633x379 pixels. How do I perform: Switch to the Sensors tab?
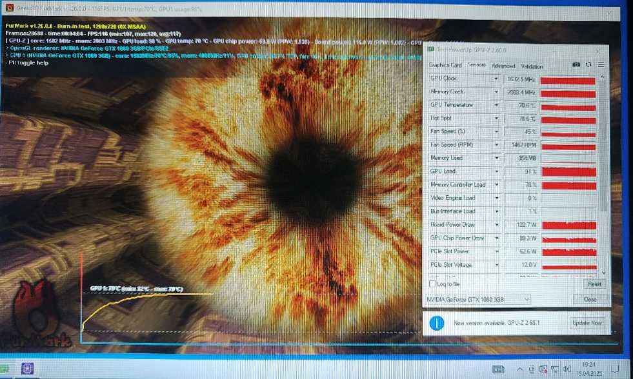pyautogui.click(x=476, y=64)
